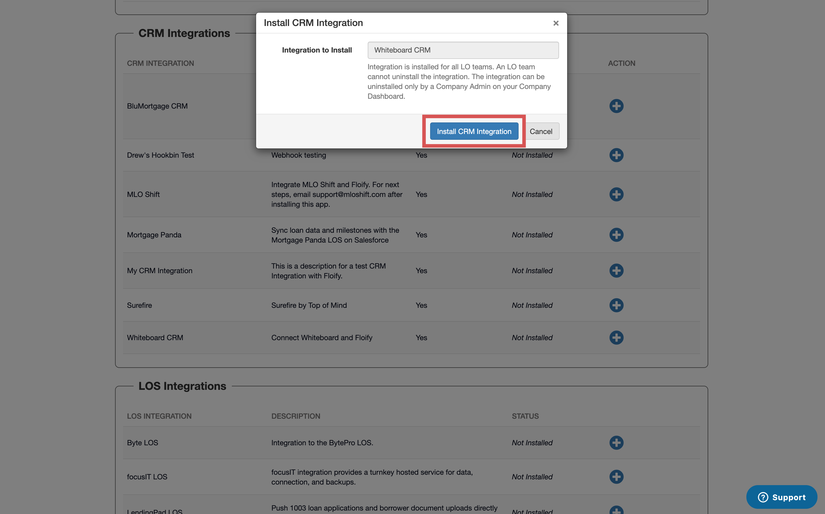This screenshot has height=514, width=825.
Task: Add the Byte LOS integration
Action: [616, 443]
